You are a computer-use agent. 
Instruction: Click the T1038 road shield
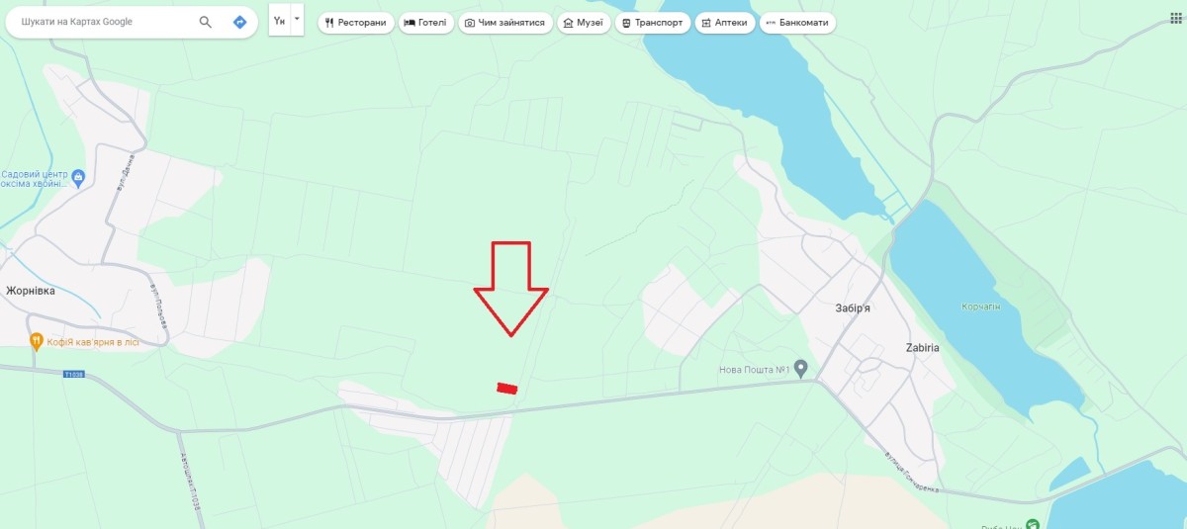pos(73,375)
